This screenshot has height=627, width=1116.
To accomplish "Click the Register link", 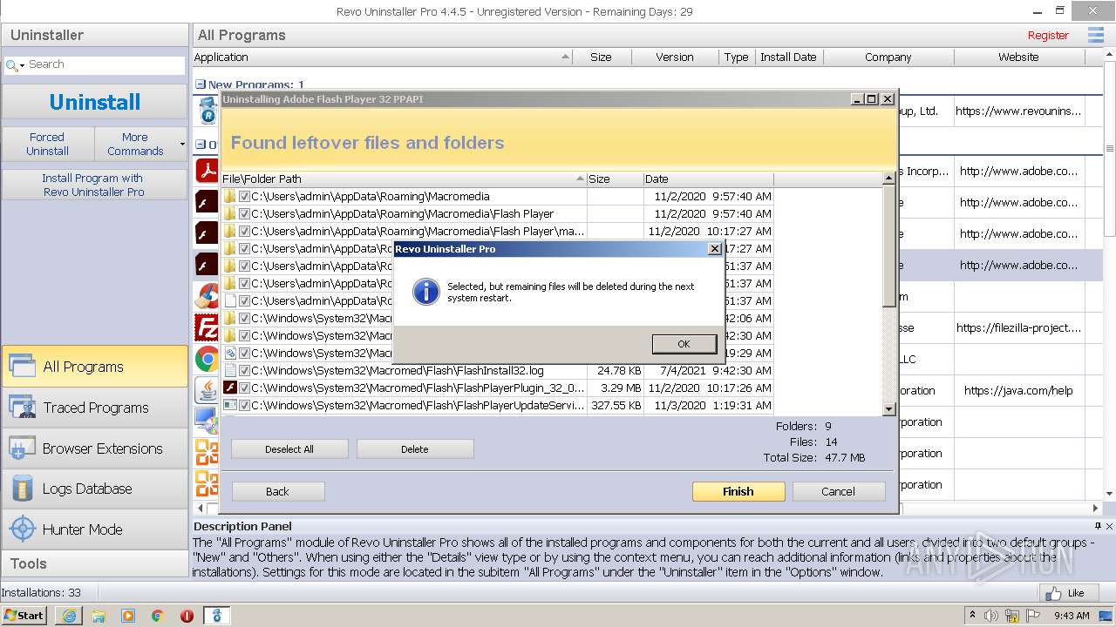I will [1048, 36].
